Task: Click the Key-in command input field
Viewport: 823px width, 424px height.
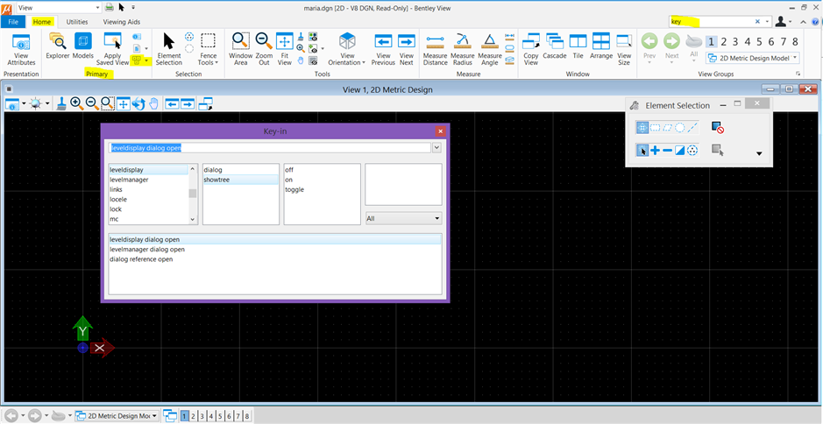Action: click(270, 148)
